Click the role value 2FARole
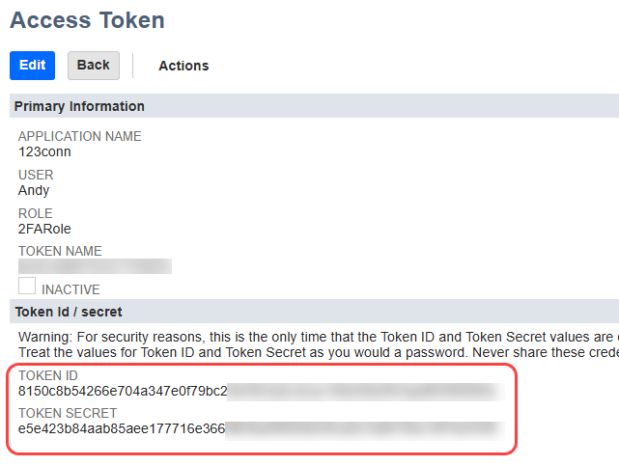Image resolution: width=619 pixels, height=466 pixels. 44,229
